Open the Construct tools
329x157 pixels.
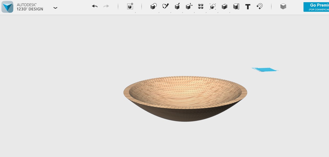click(177, 6)
